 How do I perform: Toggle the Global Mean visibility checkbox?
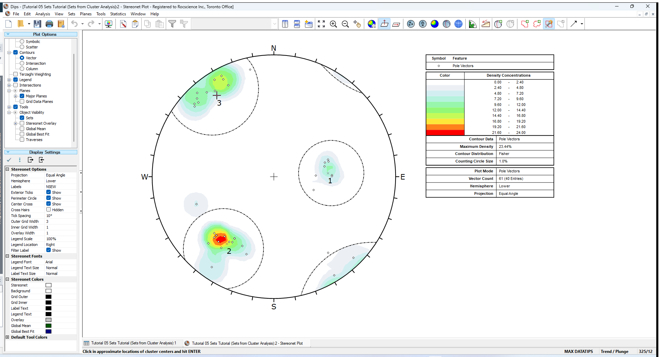(x=22, y=129)
